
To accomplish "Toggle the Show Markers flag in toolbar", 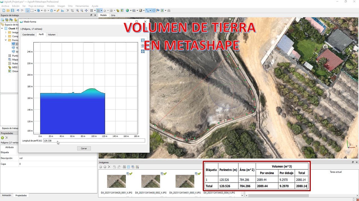I will [x=158, y=10].
